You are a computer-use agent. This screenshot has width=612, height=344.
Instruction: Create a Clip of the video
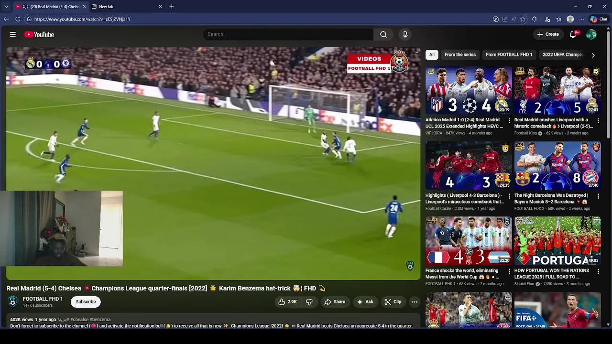pyautogui.click(x=393, y=302)
